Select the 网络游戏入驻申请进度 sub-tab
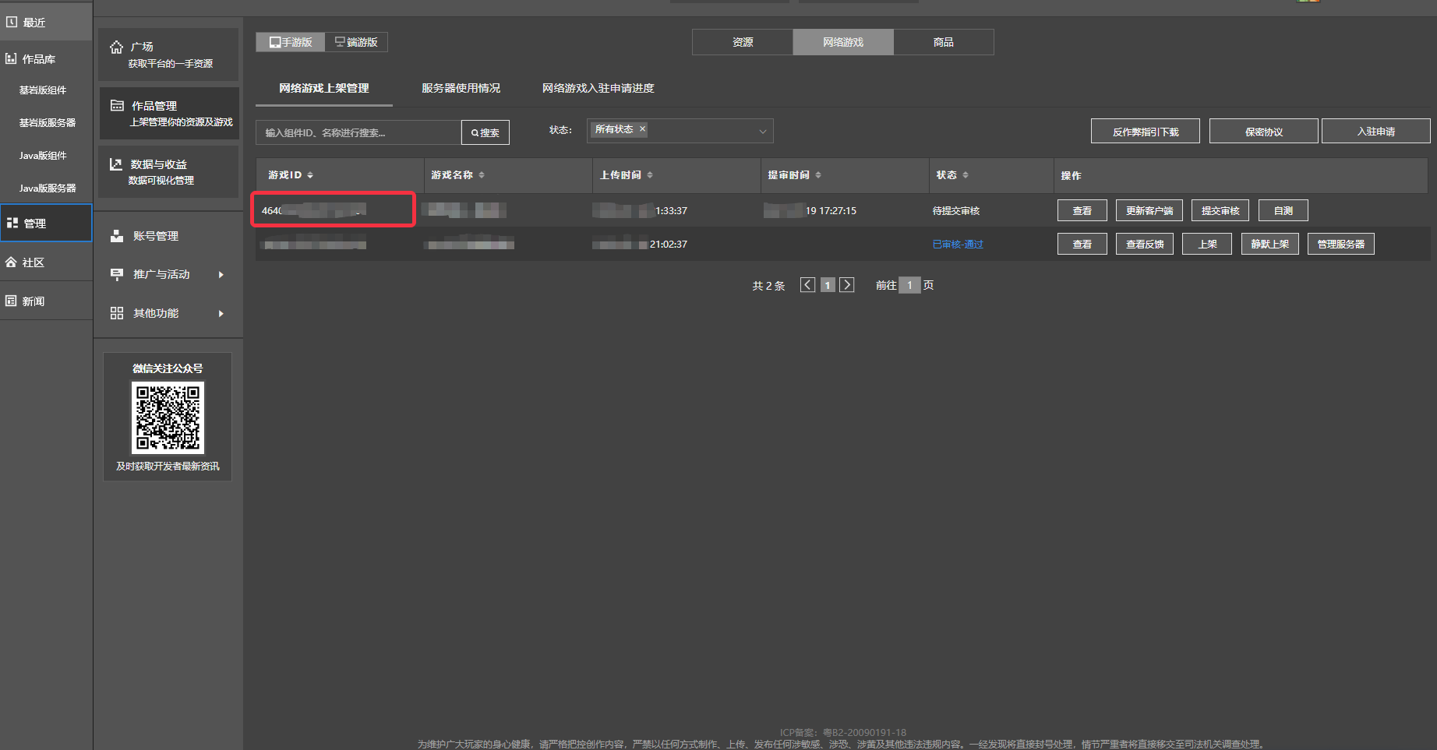Image resolution: width=1437 pixels, height=750 pixels. click(598, 88)
